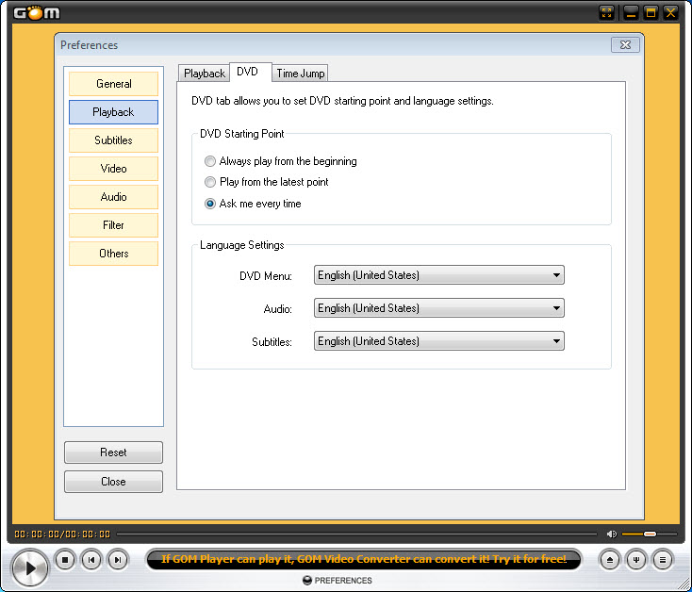Image resolution: width=692 pixels, height=592 pixels.
Task: Open the Video preferences category
Action: [x=113, y=169]
